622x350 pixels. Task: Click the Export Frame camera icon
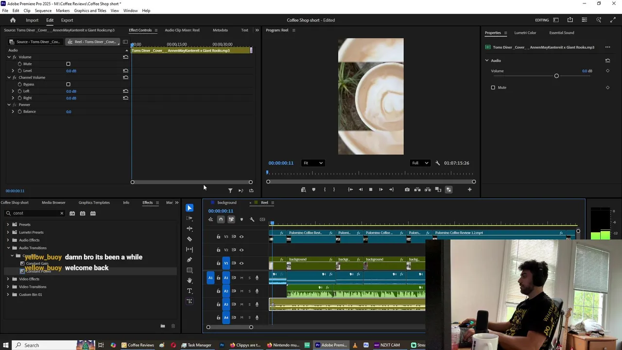(407, 190)
